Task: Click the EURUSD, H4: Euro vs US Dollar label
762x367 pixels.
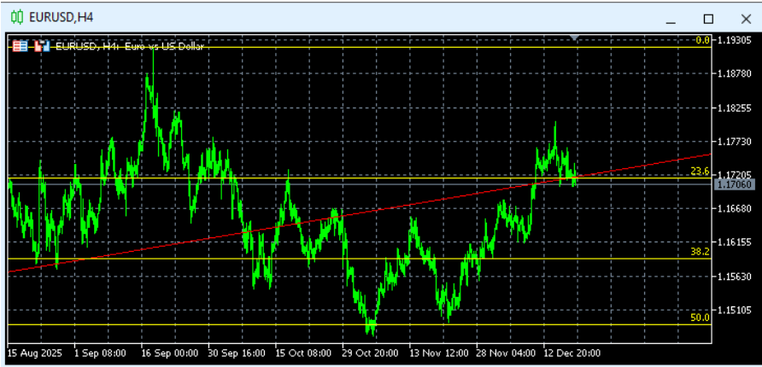Action: [130, 47]
